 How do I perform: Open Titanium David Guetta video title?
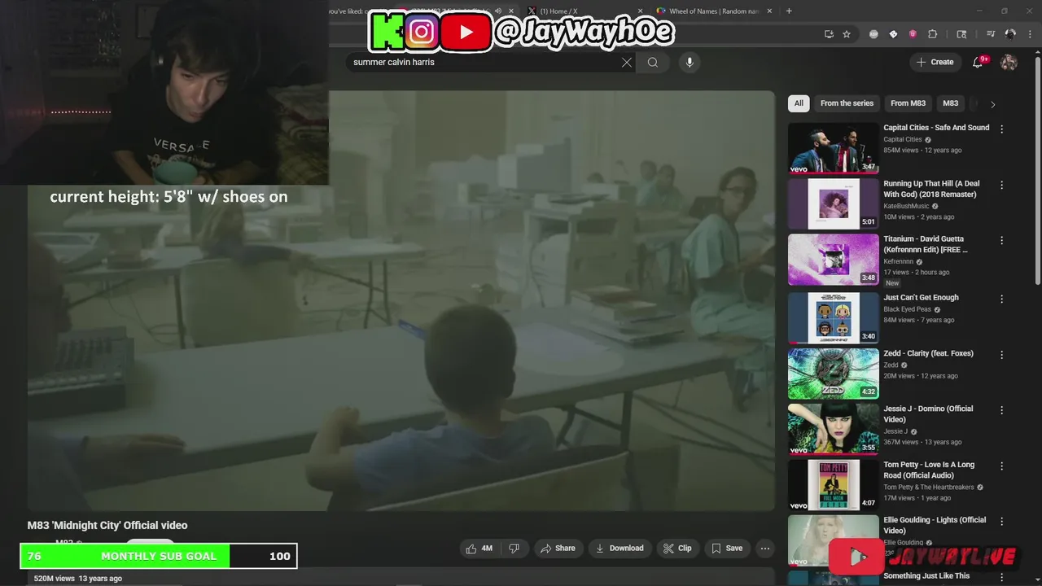[x=926, y=245]
